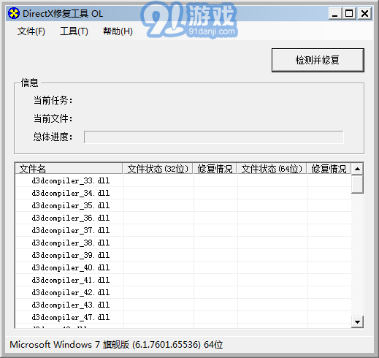
Task: Select the d3dcompiler_43.dll row
Action: tap(183, 305)
